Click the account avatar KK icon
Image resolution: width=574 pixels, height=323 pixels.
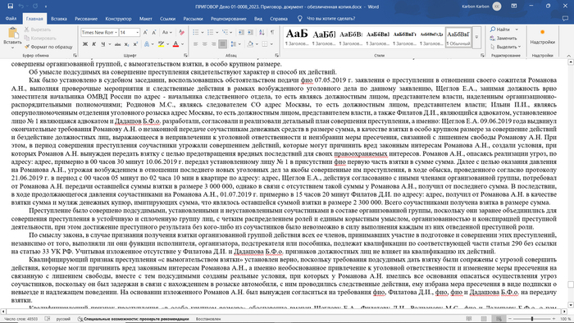[497, 7]
